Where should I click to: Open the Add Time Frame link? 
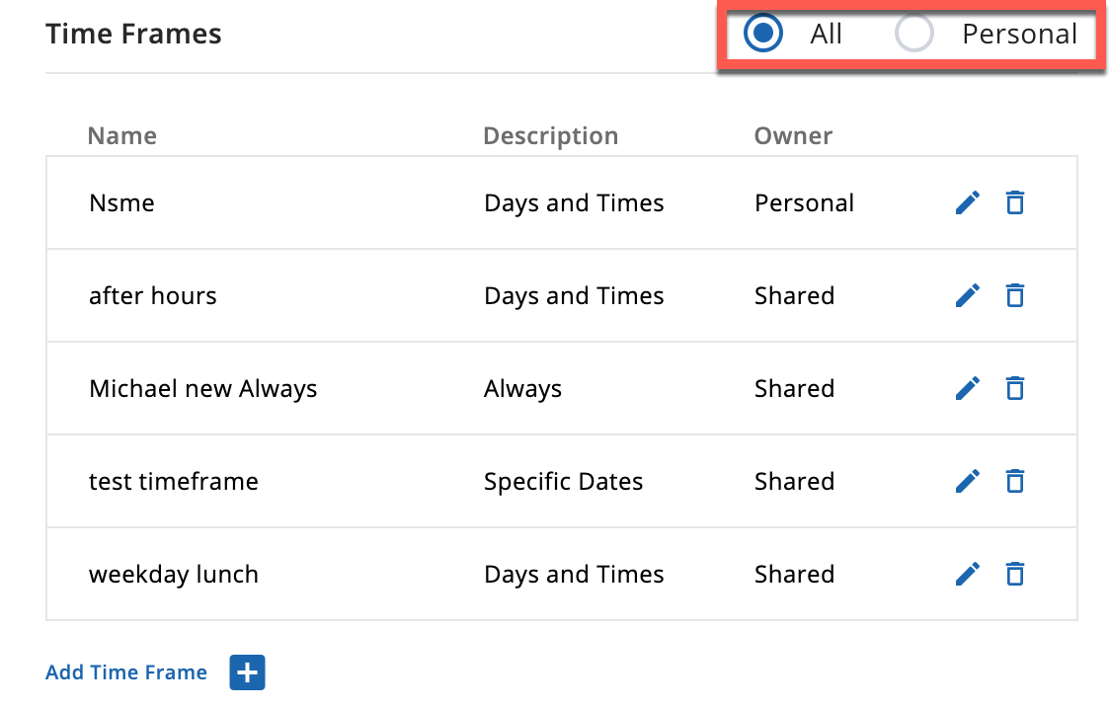[x=126, y=672]
